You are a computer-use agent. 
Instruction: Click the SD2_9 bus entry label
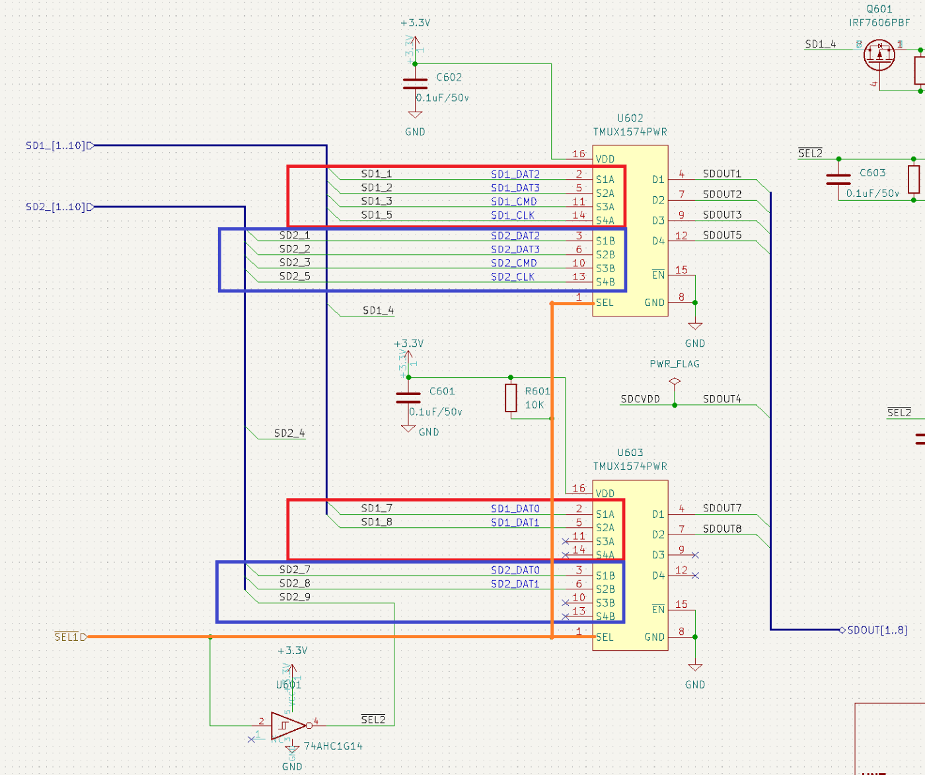pyautogui.click(x=295, y=597)
